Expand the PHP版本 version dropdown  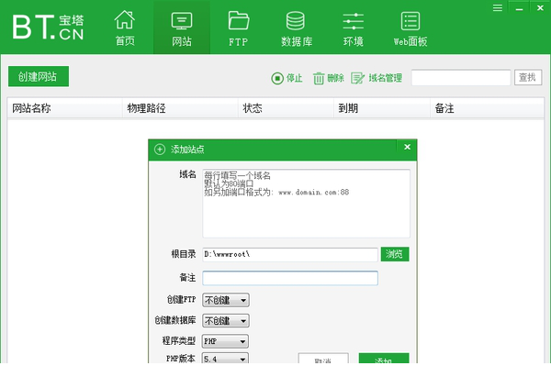tap(226, 359)
